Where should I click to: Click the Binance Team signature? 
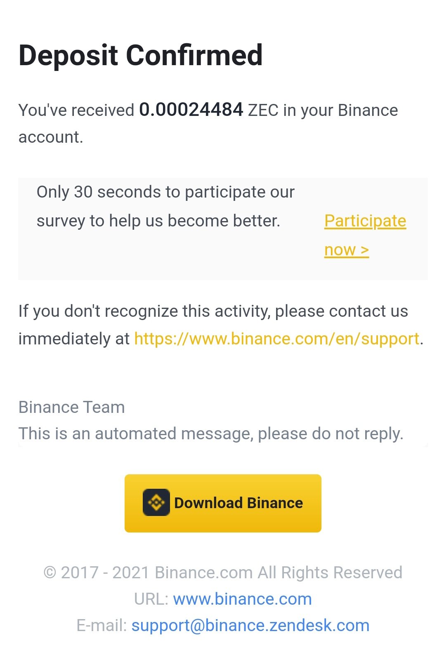72,407
